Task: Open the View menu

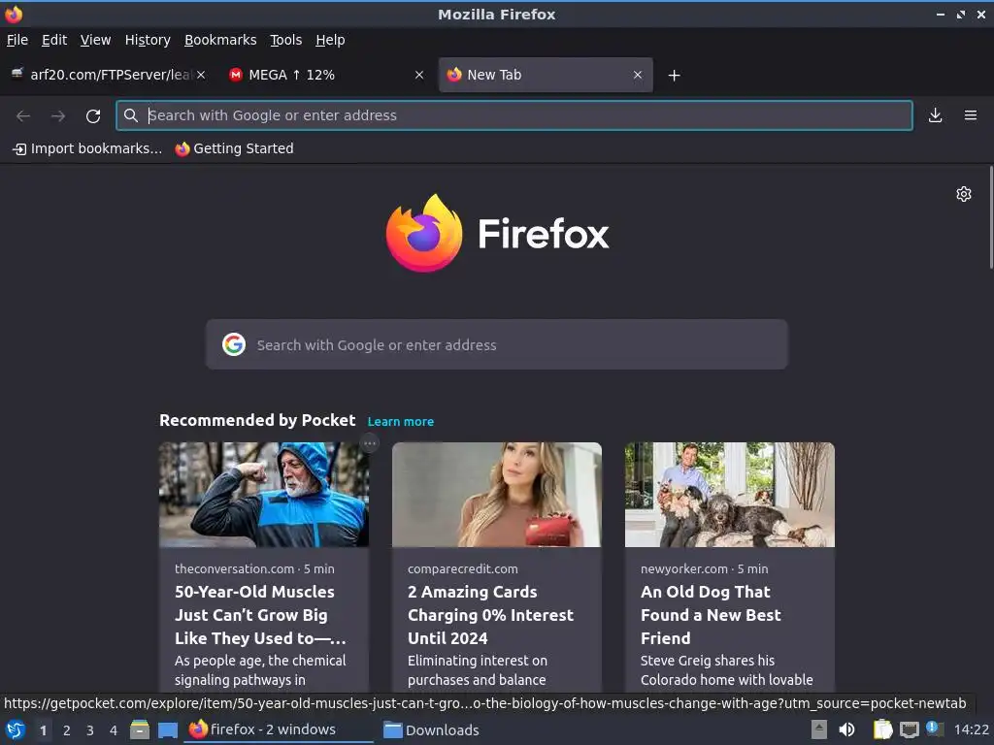Action: [x=96, y=40]
